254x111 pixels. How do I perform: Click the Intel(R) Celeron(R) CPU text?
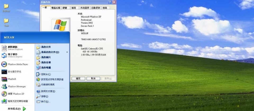coord(92,49)
